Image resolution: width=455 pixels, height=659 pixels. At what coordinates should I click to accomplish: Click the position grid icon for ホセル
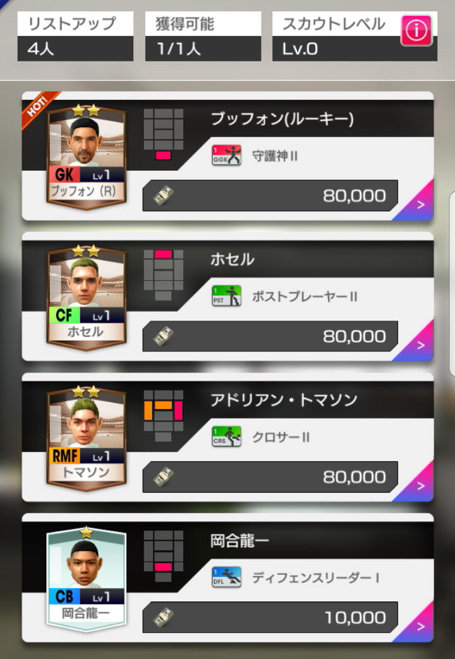(x=164, y=275)
